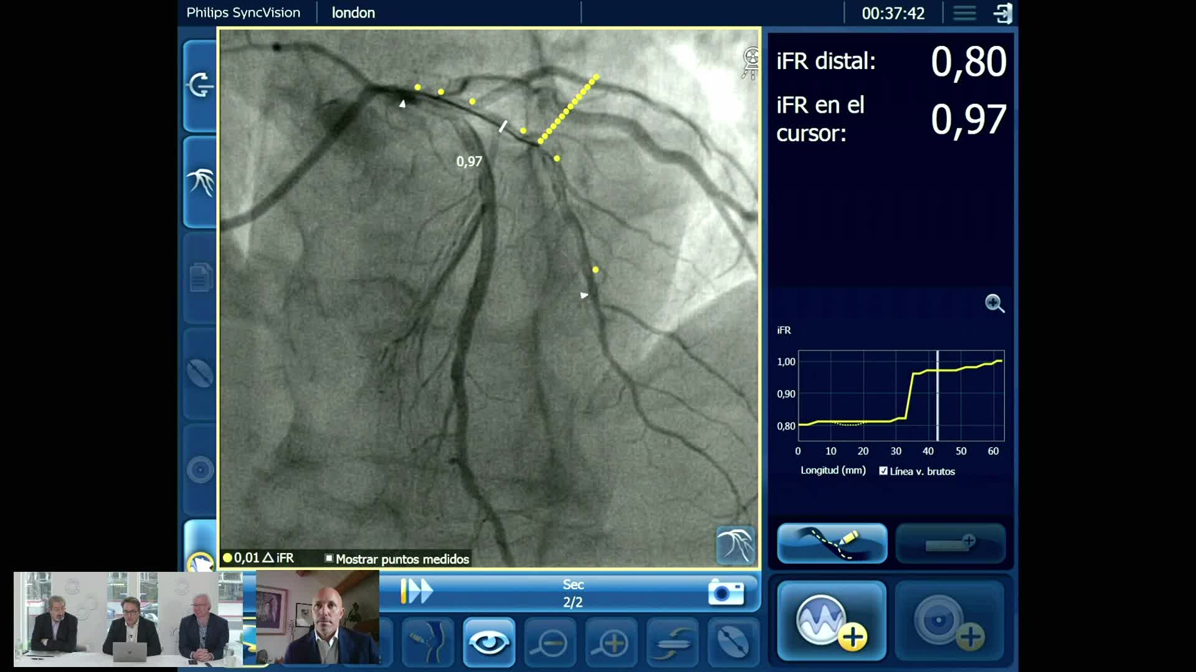Take a snapshot with the camera icon

tap(726, 592)
